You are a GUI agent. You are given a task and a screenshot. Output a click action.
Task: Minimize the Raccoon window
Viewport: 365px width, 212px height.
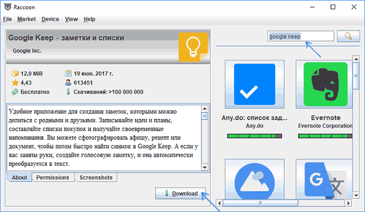pos(312,7)
